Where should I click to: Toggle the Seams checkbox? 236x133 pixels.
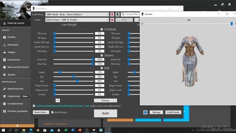coord(102,55)
